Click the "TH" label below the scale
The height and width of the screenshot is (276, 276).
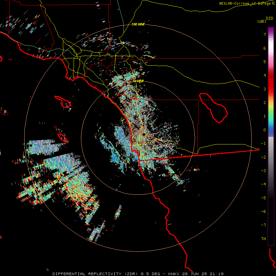(263, 239)
